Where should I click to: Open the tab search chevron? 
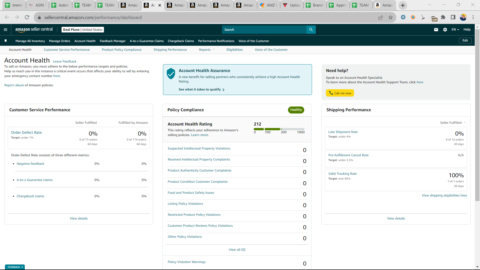(430, 5)
